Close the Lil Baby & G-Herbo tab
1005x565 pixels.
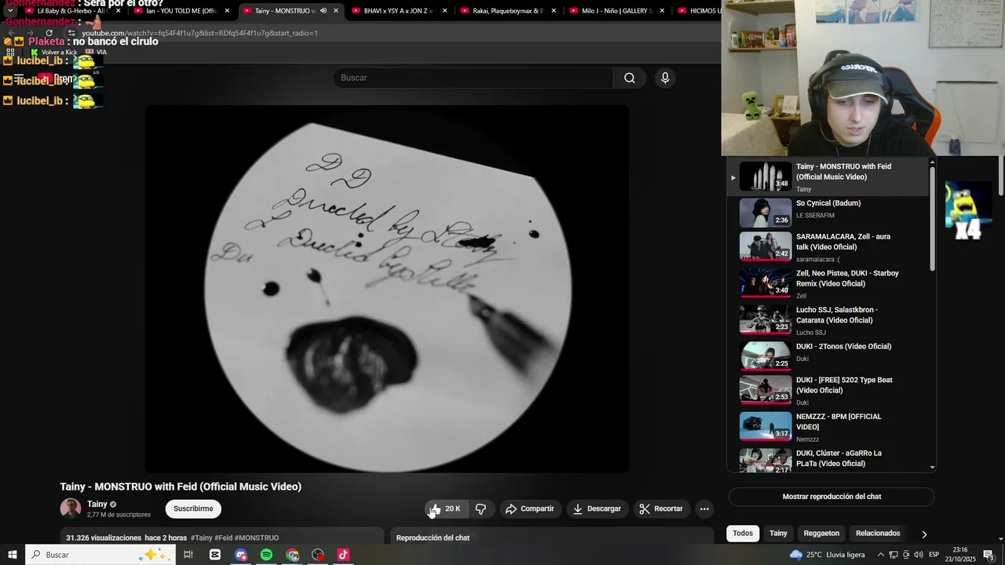118,11
